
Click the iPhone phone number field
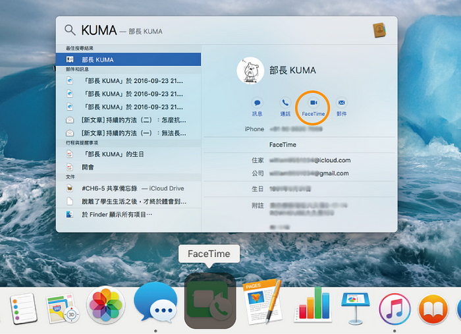tap(296, 128)
